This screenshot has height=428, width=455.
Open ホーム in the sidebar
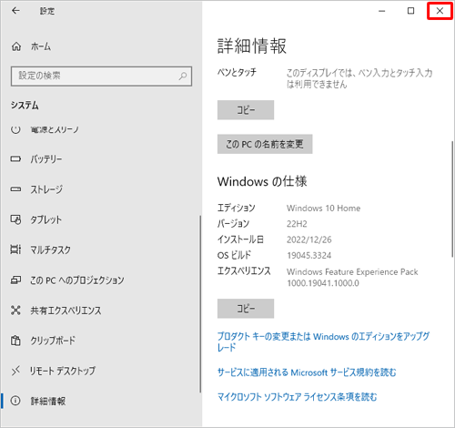(x=41, y=46)
